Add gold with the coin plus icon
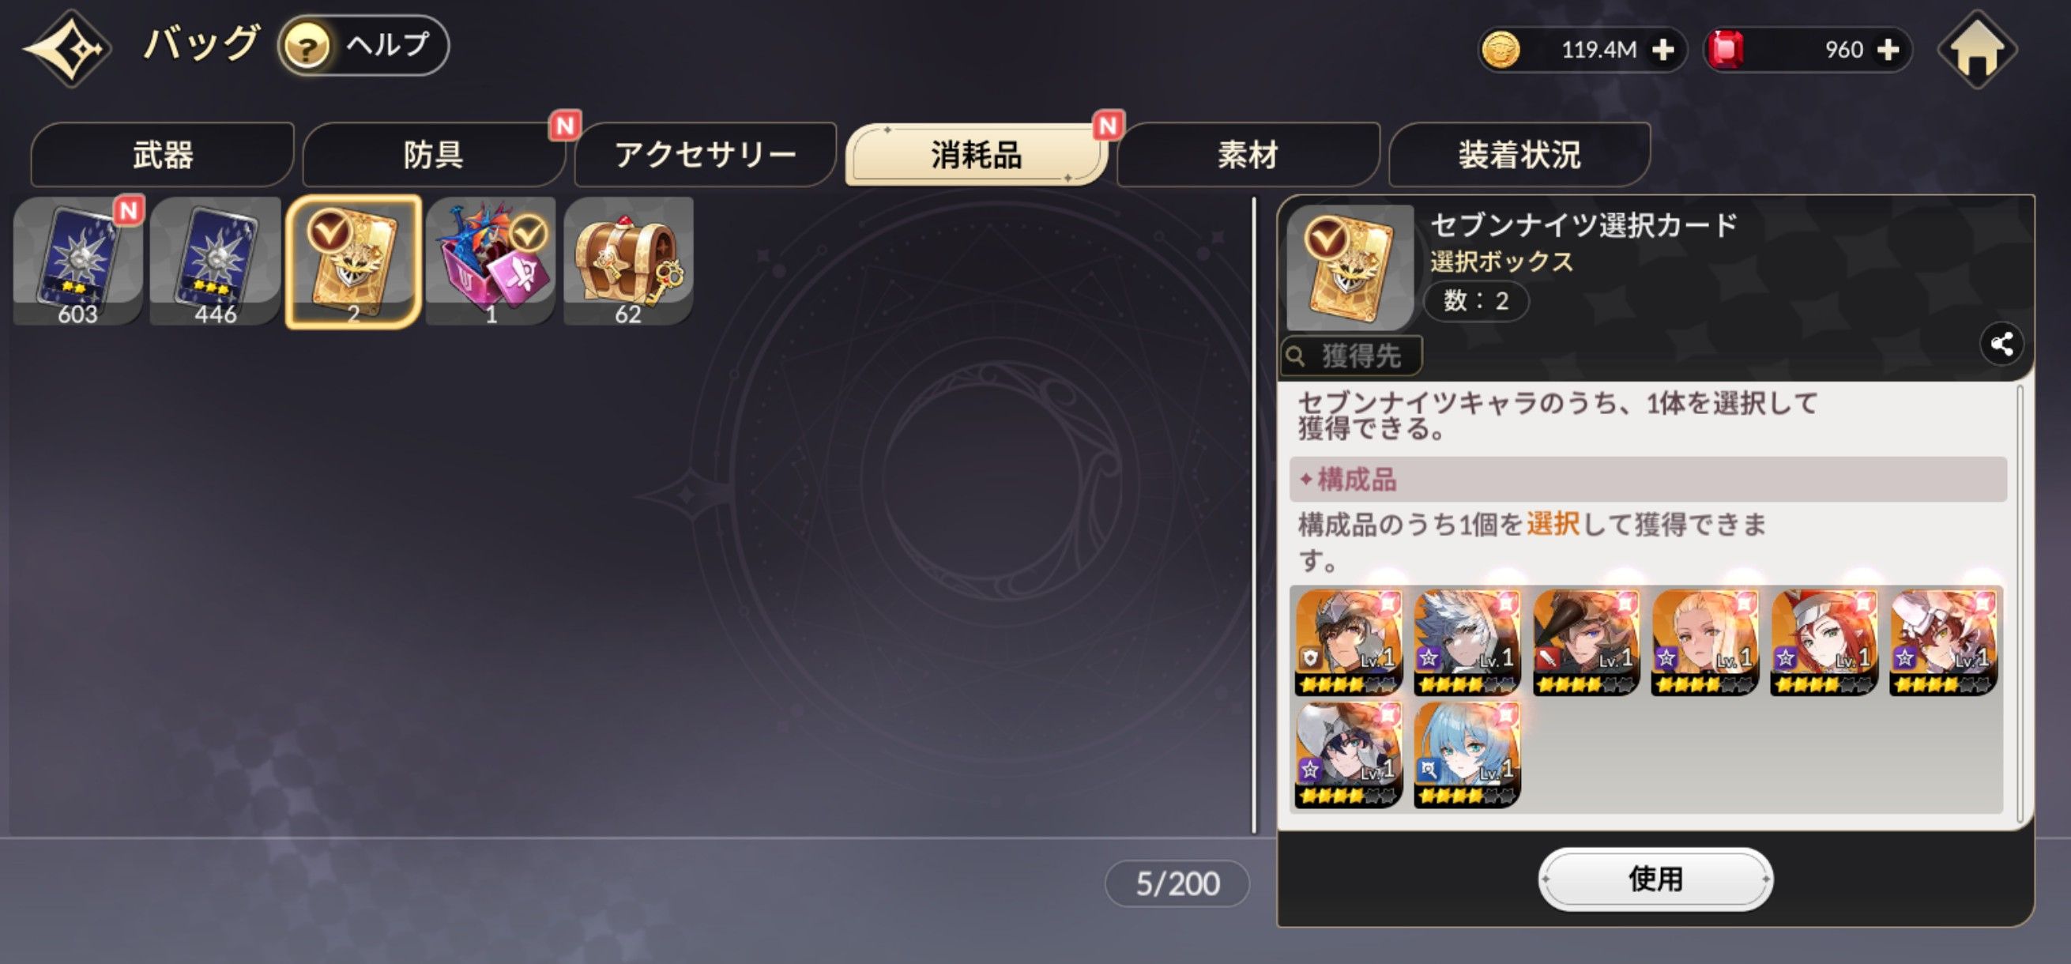 (x=1662, y=50)
